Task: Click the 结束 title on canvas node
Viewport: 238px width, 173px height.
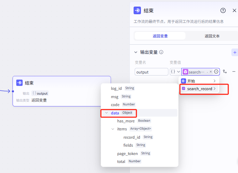Action: pyautogui.click(x=29, y=83)
